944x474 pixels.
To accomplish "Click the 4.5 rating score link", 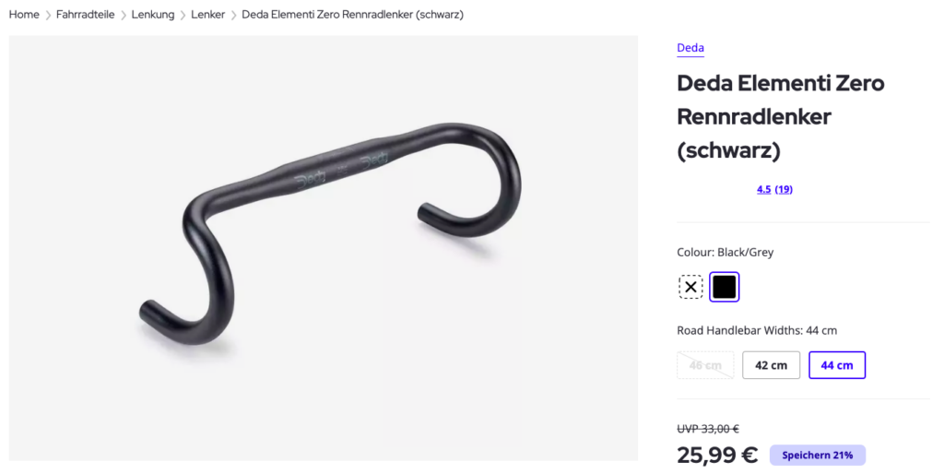I will pos(764,189).
